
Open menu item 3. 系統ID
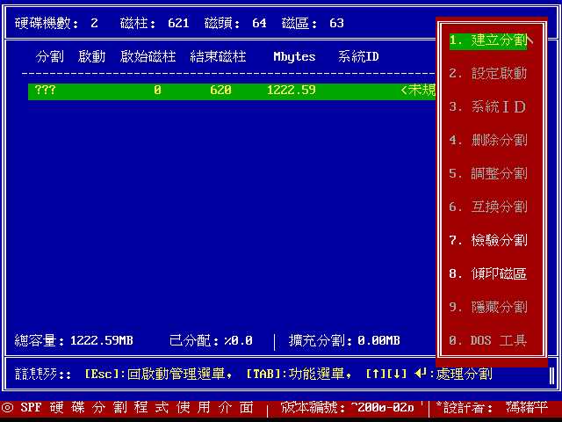point(488,107)
